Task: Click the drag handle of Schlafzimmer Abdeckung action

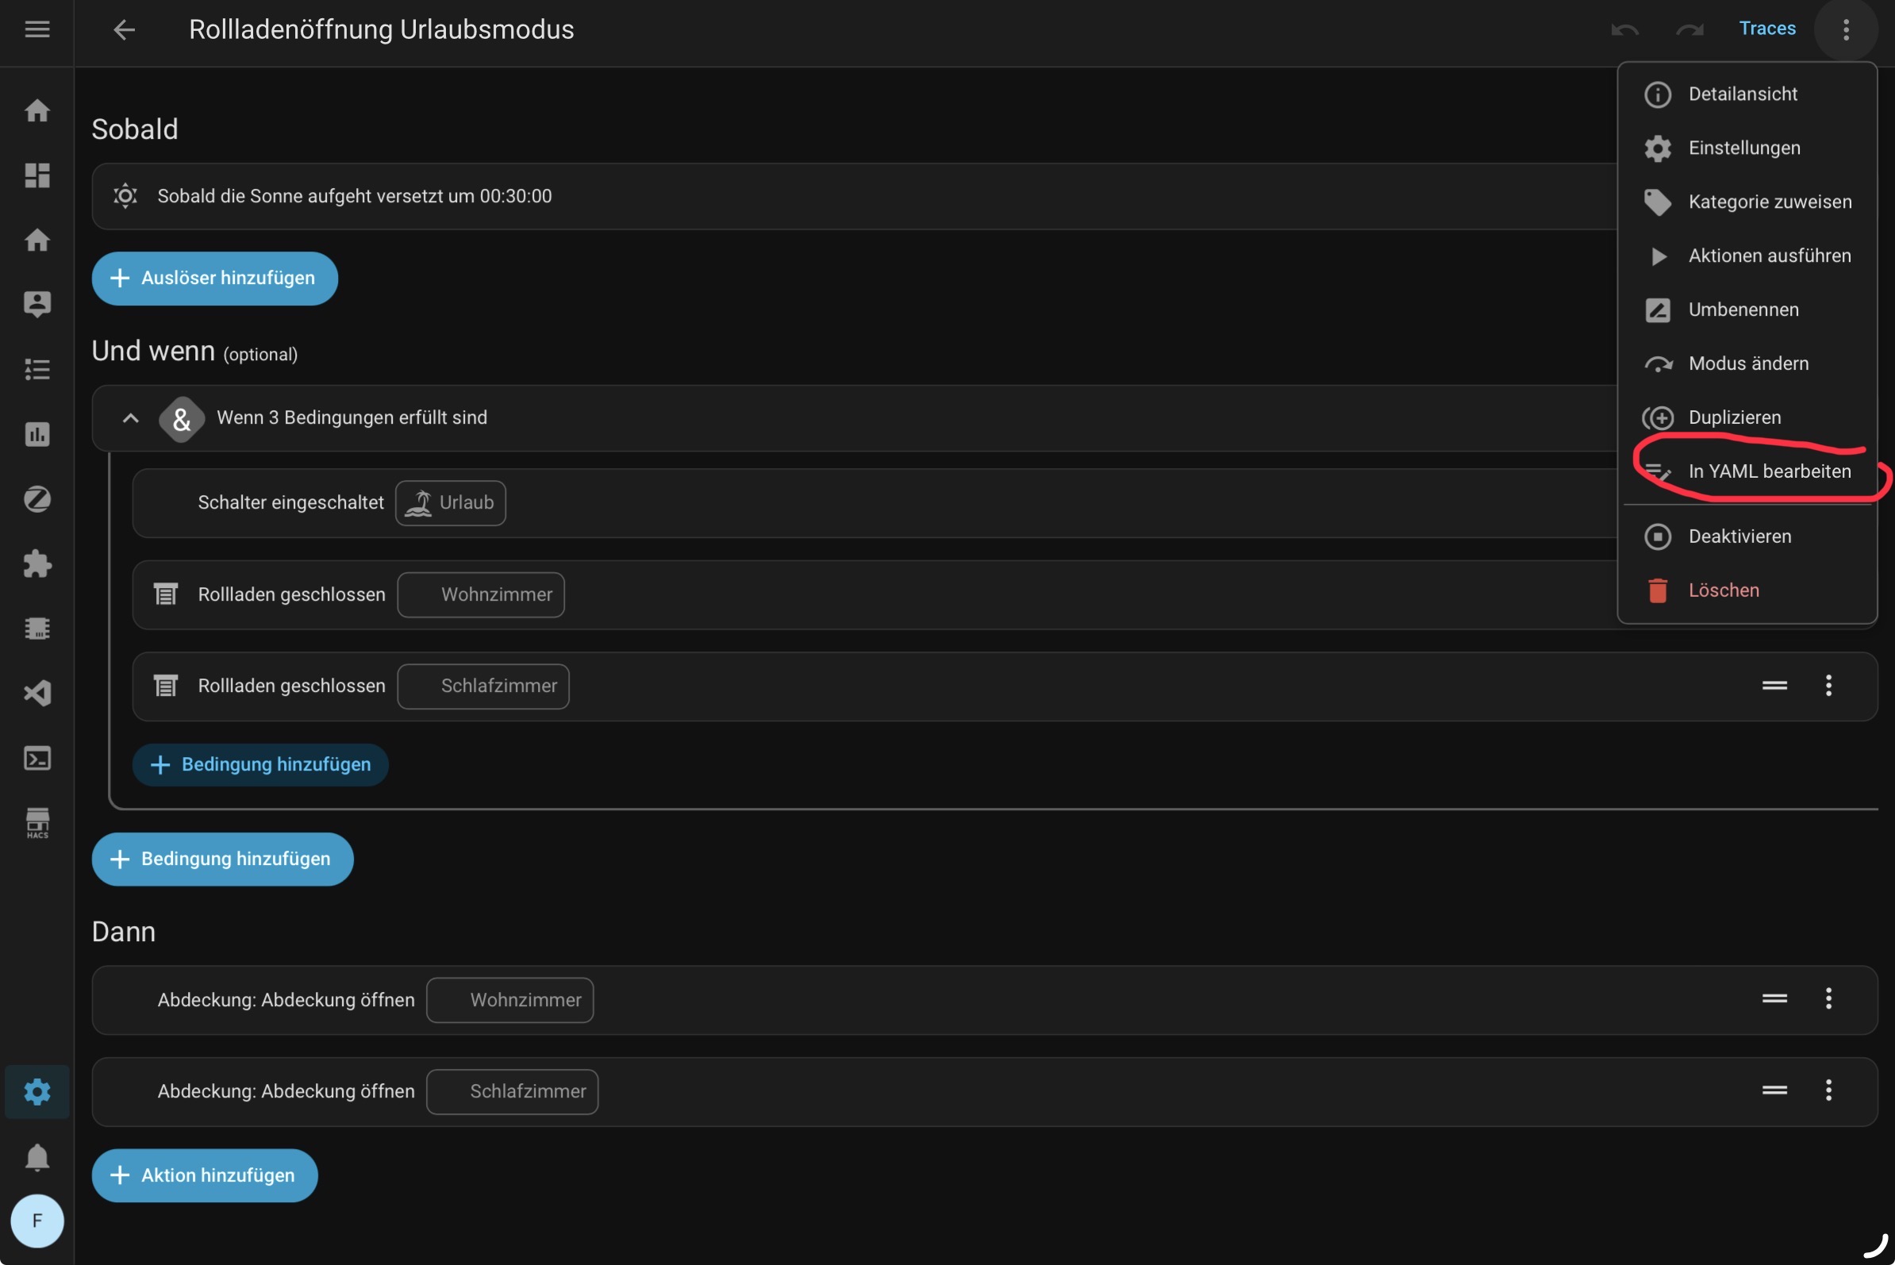Action: [1774, 1090]
